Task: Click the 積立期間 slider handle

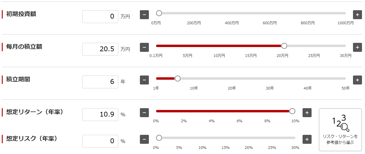Action: [178, 78]
